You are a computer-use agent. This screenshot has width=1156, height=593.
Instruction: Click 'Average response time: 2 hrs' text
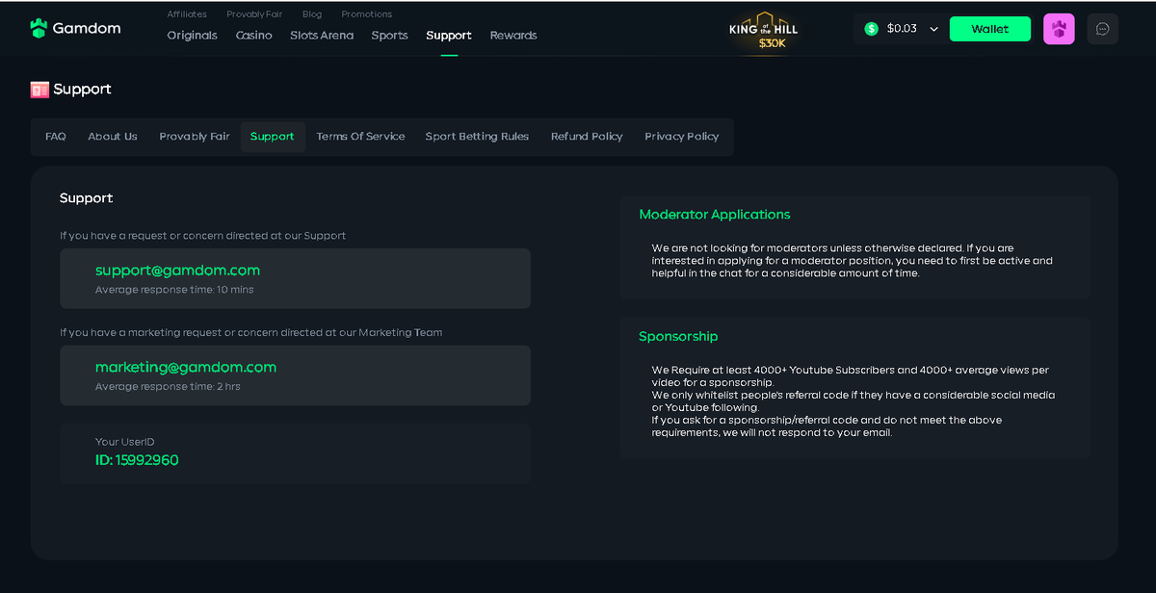168,387
